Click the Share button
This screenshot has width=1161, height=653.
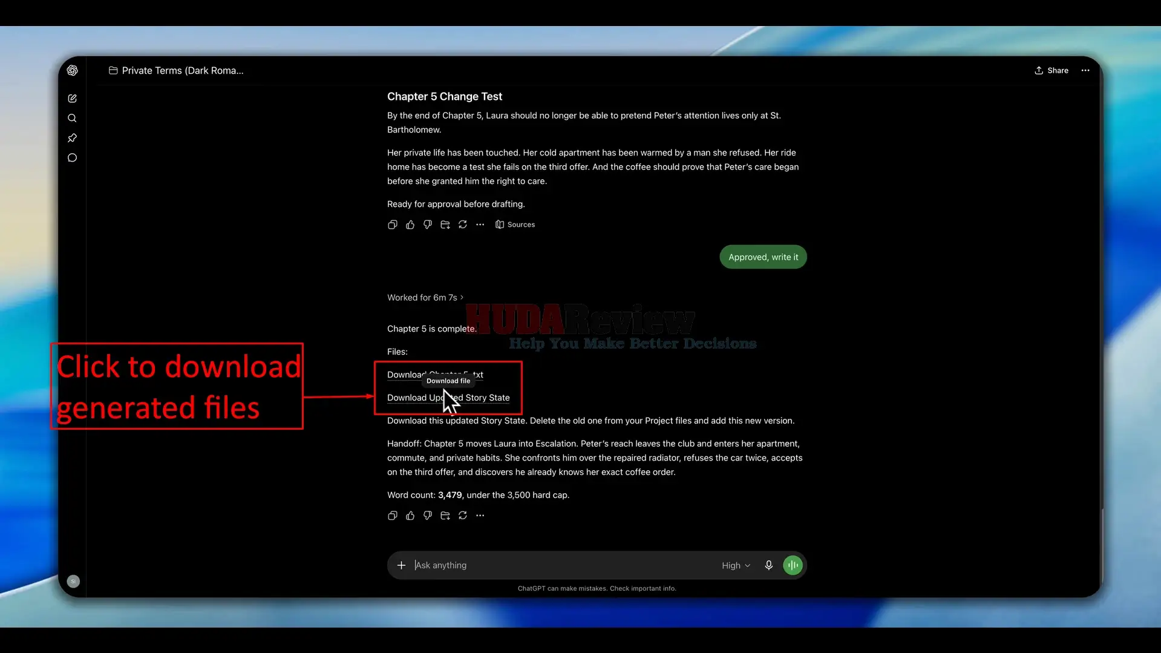[1051, 71]
